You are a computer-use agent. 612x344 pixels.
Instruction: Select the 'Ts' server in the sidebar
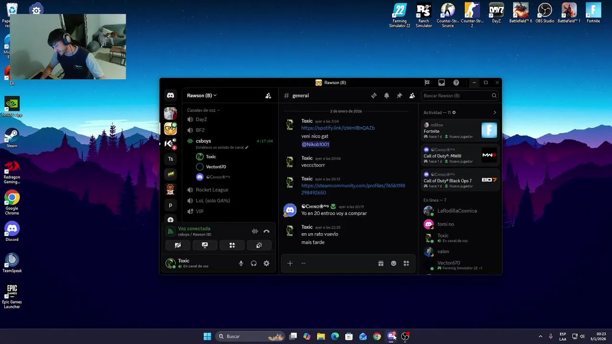pos(171,159)
